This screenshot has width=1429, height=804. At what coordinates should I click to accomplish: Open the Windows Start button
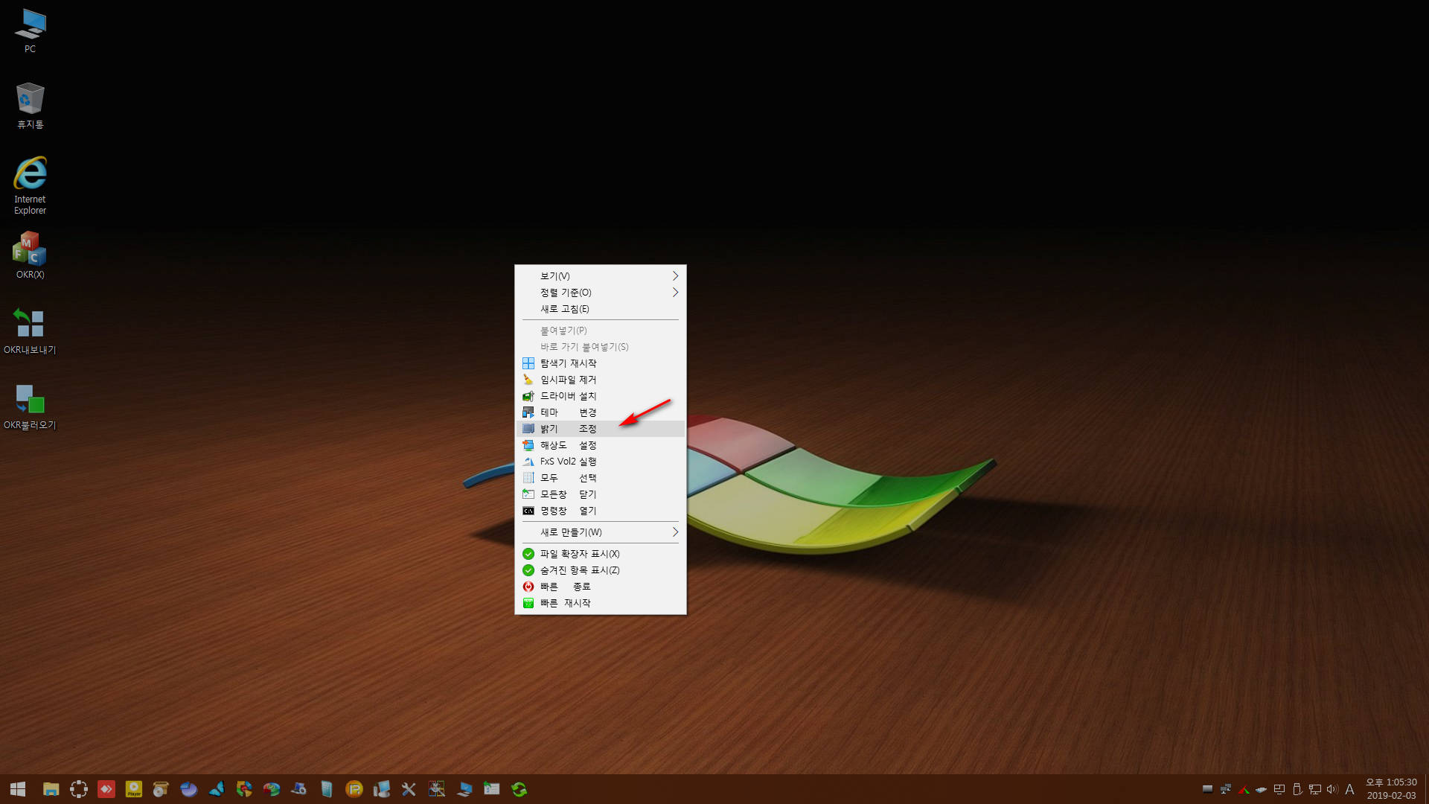(x=18, y=789)
